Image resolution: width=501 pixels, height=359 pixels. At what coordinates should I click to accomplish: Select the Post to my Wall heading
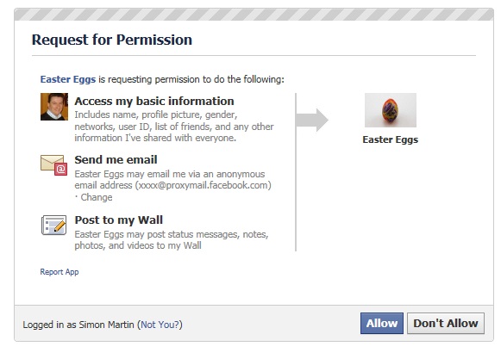pyautogui.click(x=118, y=220)
